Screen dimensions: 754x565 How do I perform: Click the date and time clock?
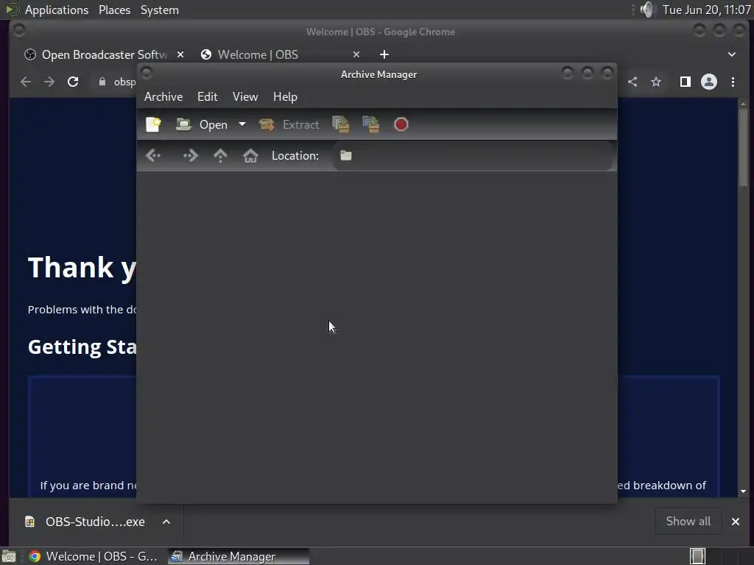pos(706,10)
